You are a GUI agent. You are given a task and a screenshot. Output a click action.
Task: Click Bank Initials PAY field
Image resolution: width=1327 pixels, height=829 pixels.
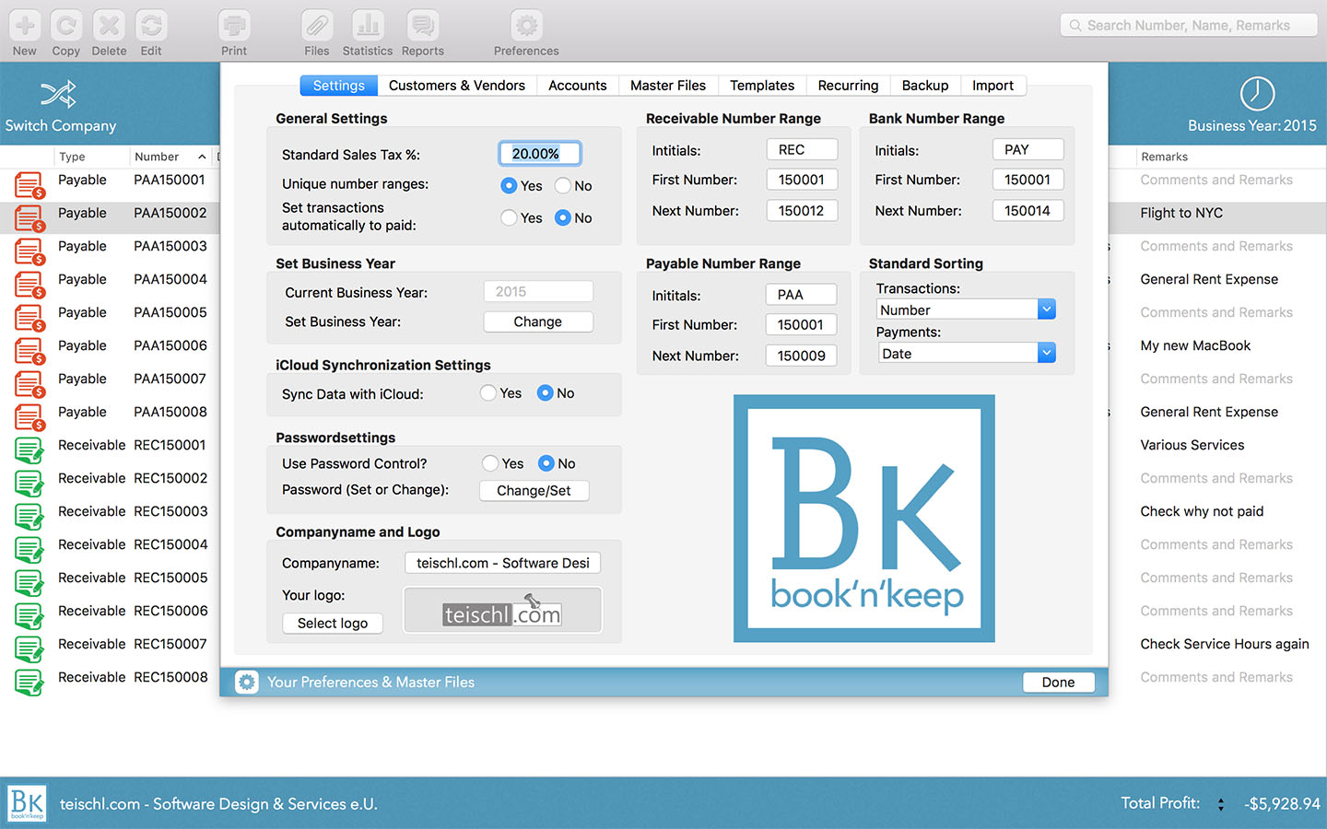1028,149
